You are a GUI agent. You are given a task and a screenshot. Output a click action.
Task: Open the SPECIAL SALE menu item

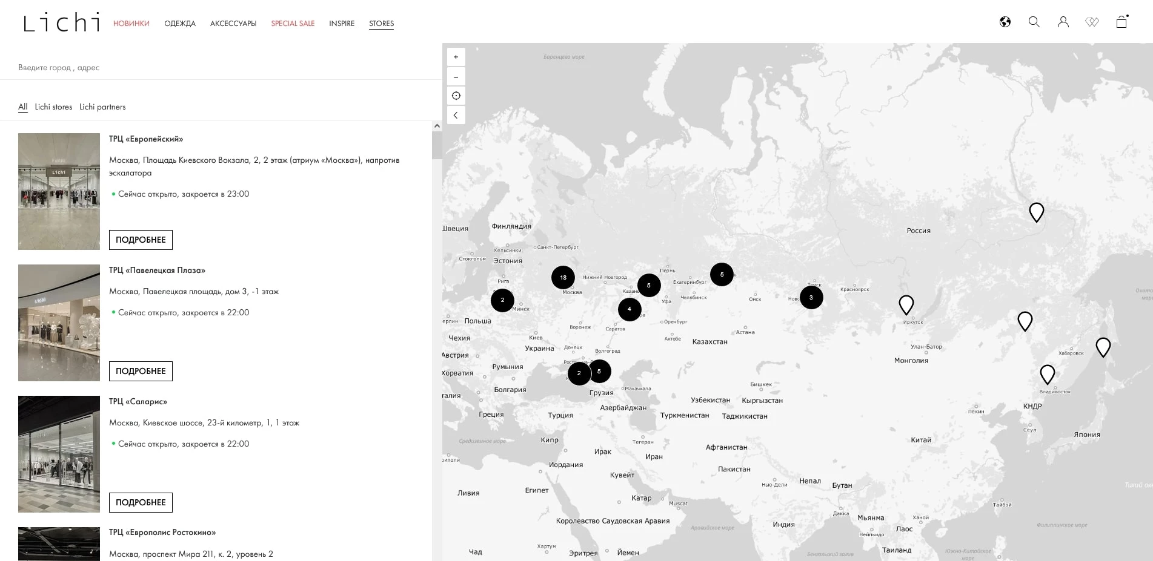293,24
